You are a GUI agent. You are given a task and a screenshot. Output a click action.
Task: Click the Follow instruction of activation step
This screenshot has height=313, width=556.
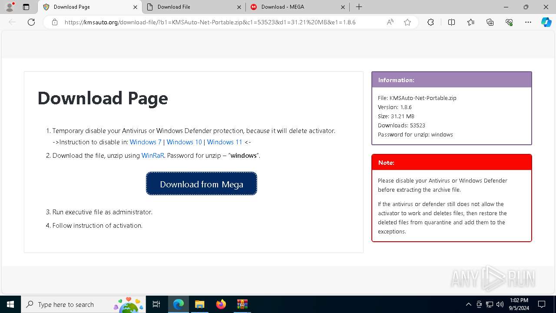(x=97, y=226)
